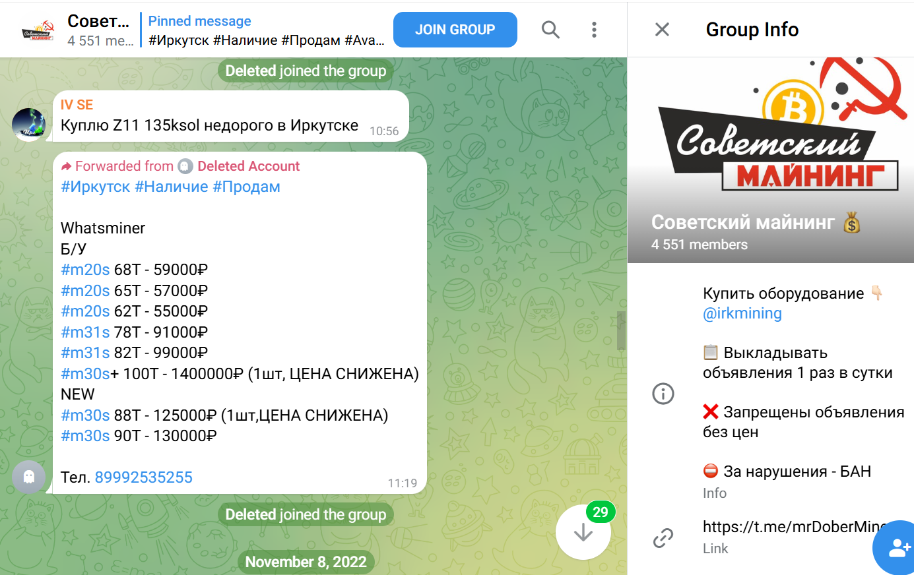Click '4 551 members' text in Group Info
914x575 pixels.
(700, 245)
